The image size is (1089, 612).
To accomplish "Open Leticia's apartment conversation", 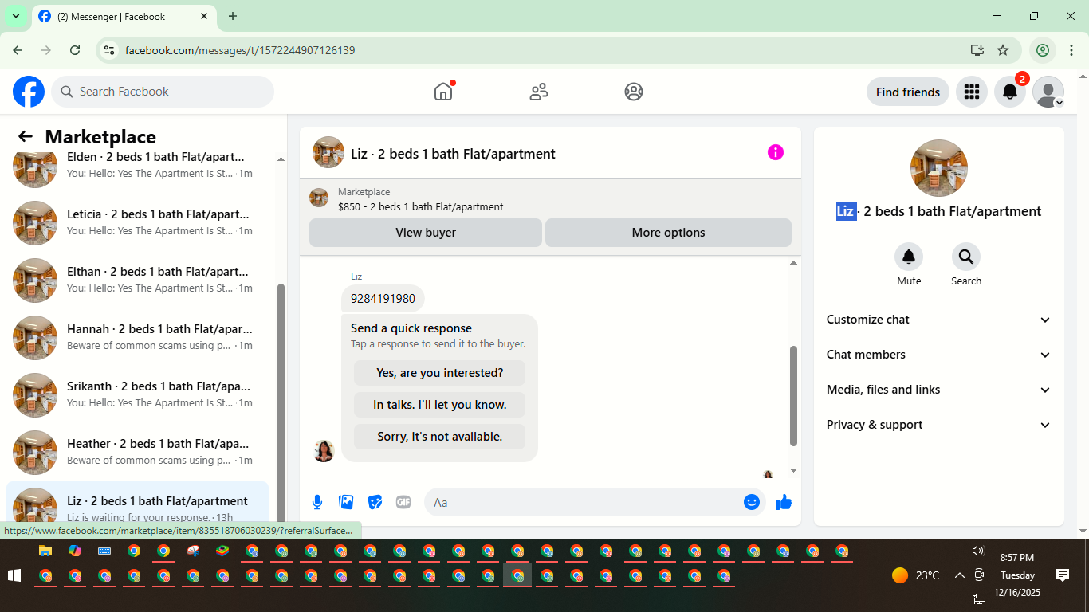I will point(137,222).
